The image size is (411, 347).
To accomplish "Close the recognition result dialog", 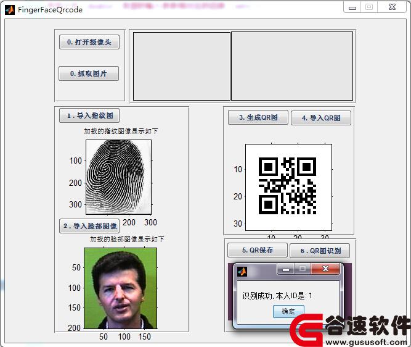I will tap(325, 269).
